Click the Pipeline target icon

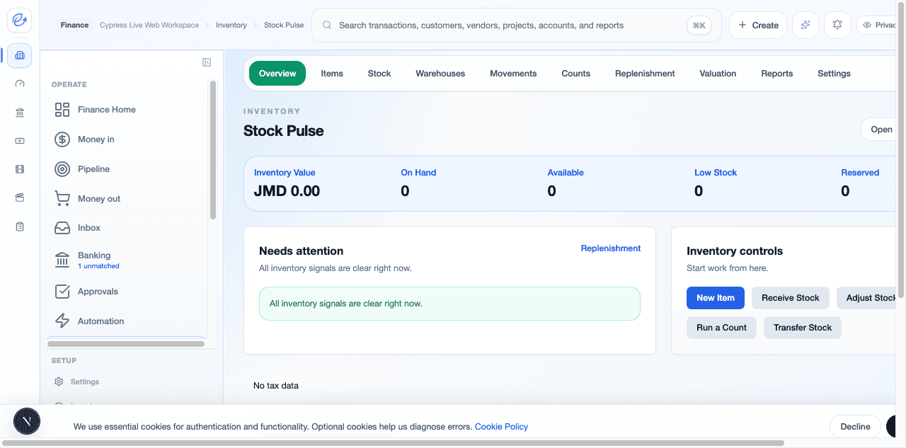point(62,169)
